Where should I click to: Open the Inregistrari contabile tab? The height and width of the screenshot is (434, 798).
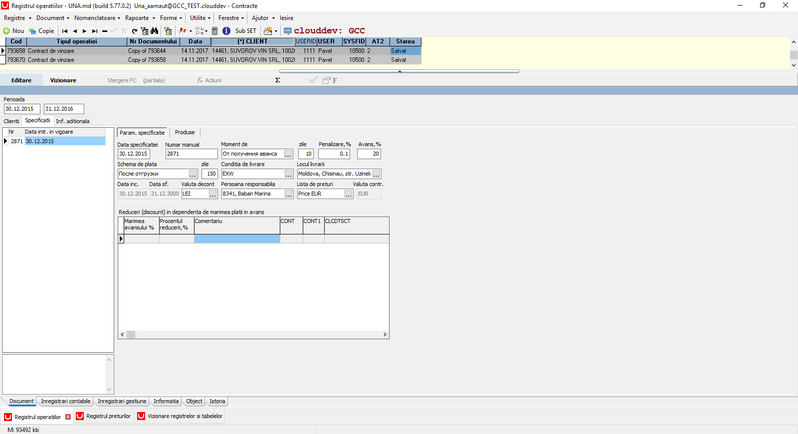pyautogui.click(x=66, y=401)
